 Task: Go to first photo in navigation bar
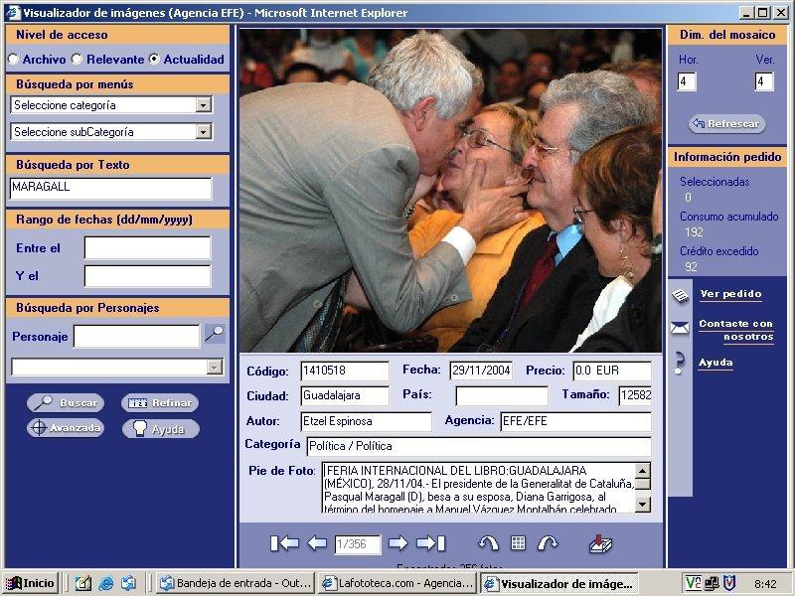[284, 543]
